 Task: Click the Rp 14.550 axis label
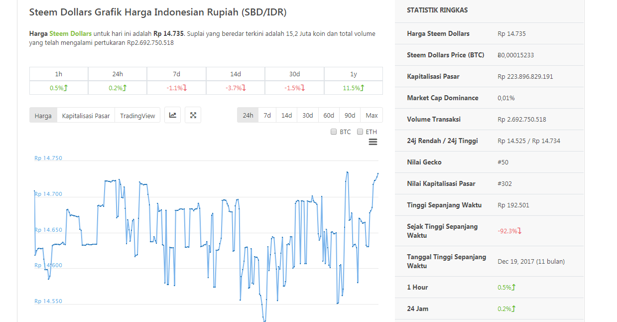pyautogui.click(x=48, y=301)
